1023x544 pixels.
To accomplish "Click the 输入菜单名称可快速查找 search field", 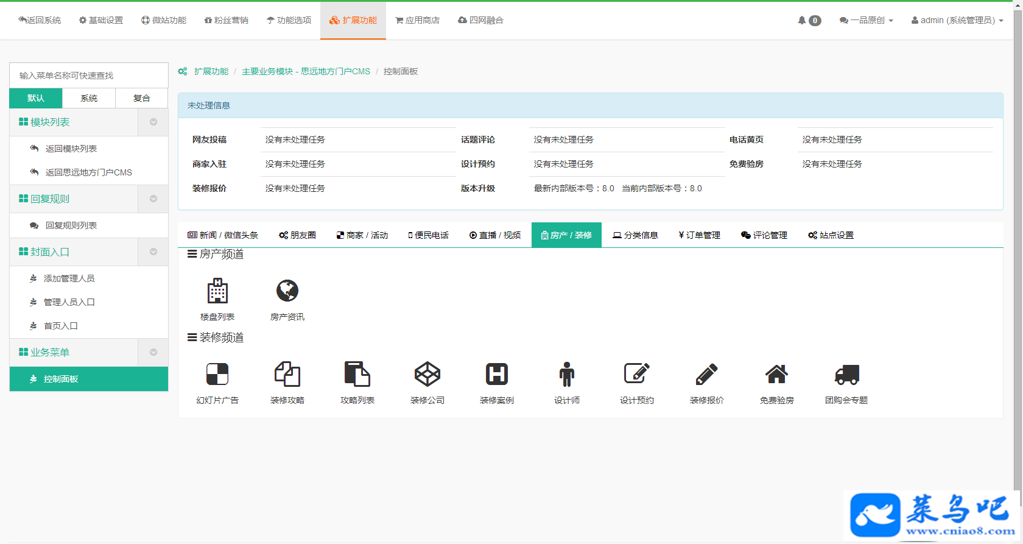I will [x=89, y=76].
